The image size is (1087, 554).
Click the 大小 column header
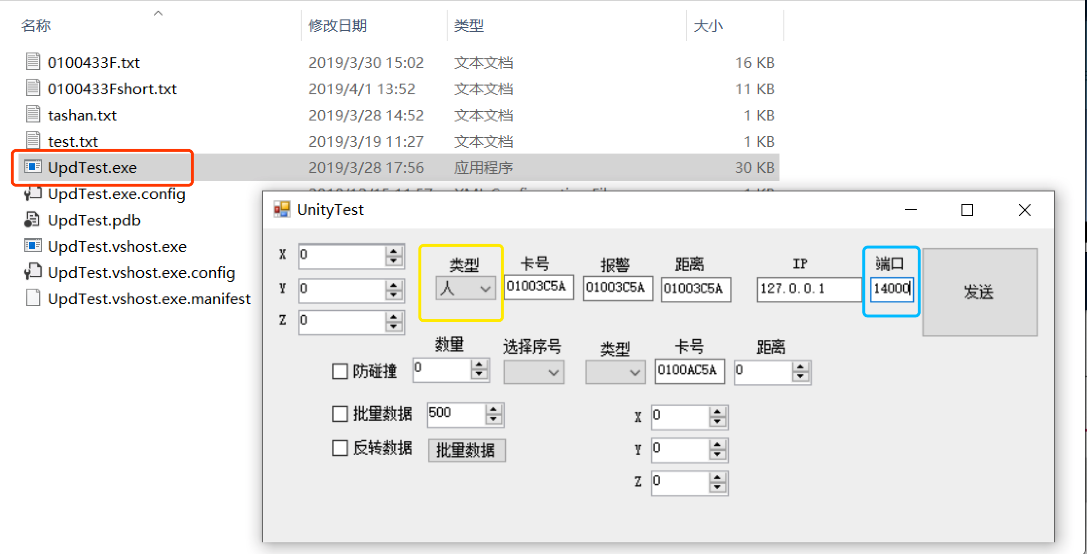pyautogui.click(x=708, y=25)
